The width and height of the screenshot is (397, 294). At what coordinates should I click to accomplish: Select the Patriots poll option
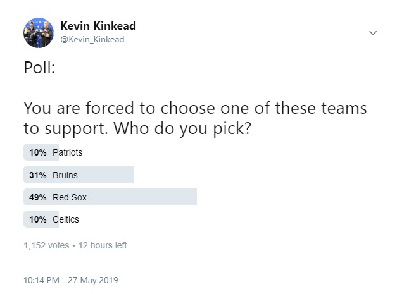click(x=67, y=152)
